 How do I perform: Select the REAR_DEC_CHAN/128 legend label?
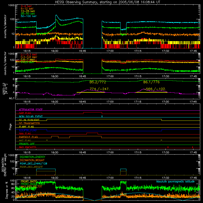point(33,163)
